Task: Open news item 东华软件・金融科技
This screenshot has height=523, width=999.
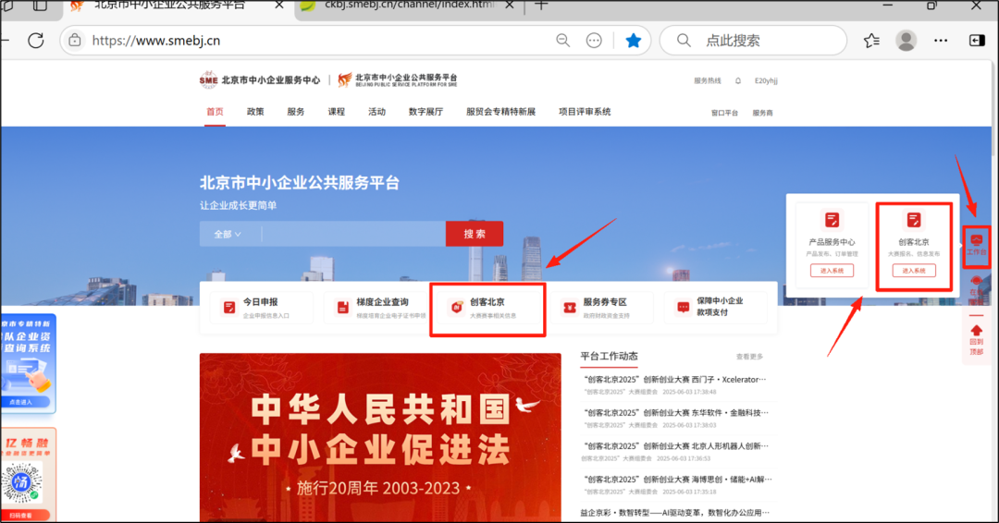Action: (x=675, y=413)
